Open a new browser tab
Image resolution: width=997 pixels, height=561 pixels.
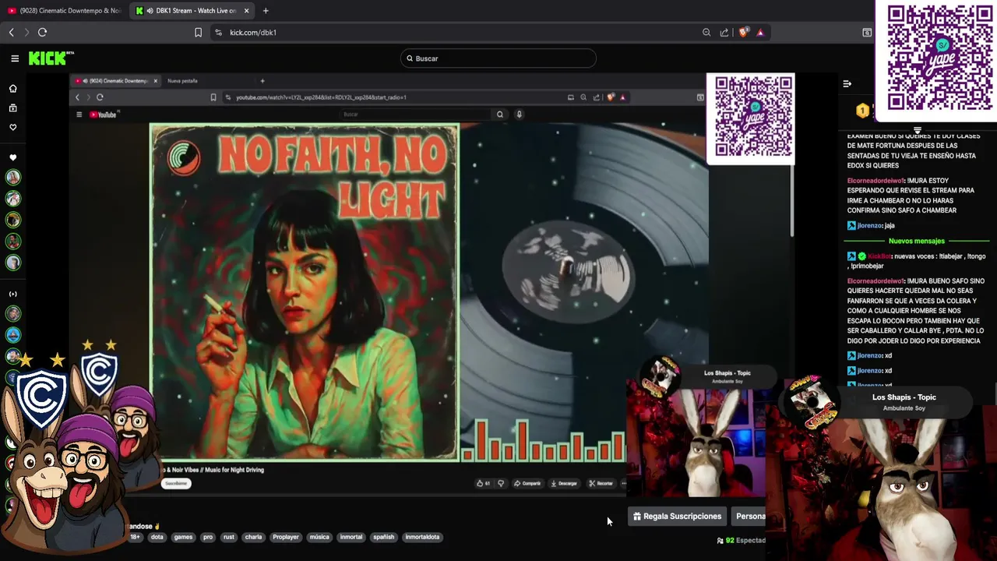(266, 11)
